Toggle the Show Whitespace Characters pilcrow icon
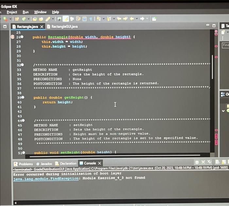Image resolution: width=229 pixels, height=206 pixels. pos(91,19)
